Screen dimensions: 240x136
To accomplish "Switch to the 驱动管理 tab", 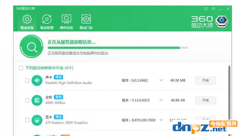I will click(x=47, y=22).
